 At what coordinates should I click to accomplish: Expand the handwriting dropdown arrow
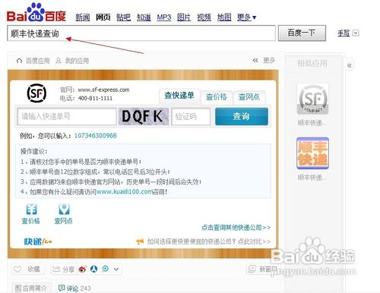point(356,33)
